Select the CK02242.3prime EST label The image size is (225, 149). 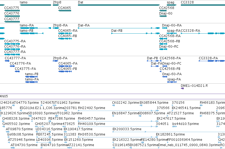point(126,103)
